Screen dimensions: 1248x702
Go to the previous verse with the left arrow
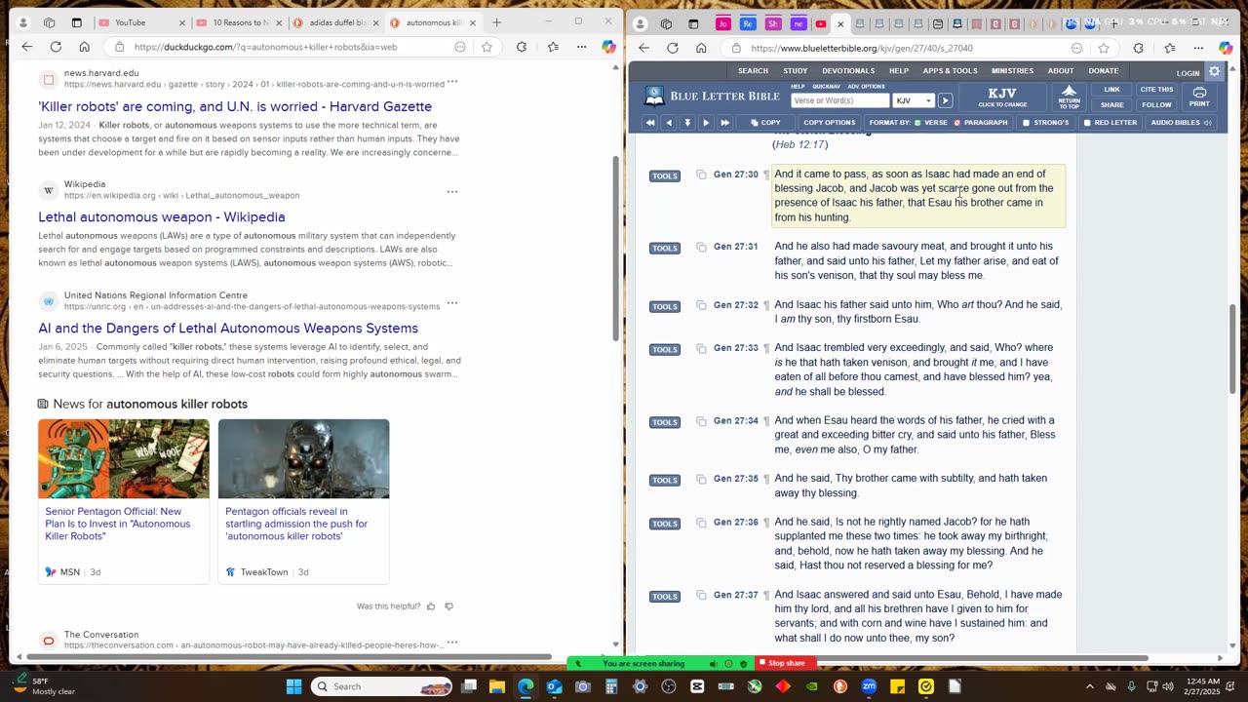point(668,123)
